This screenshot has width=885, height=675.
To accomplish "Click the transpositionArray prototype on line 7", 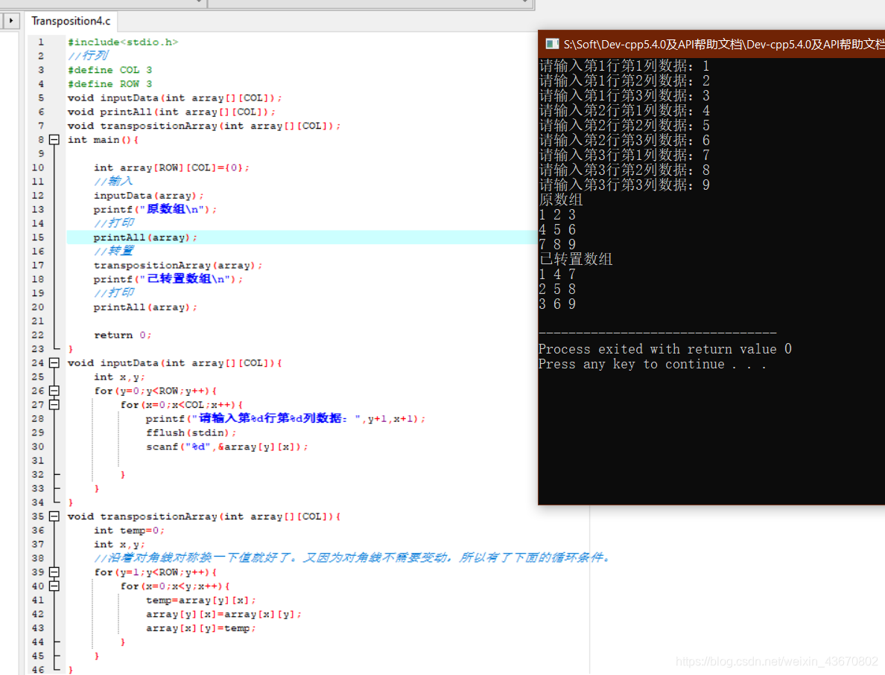I will tap(204, 126).
